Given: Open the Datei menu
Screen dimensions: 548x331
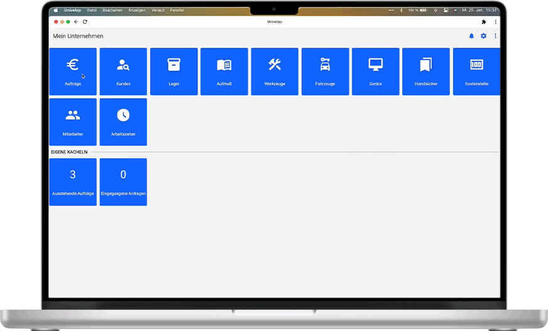Looking at the screenshot, I should 92,10.
